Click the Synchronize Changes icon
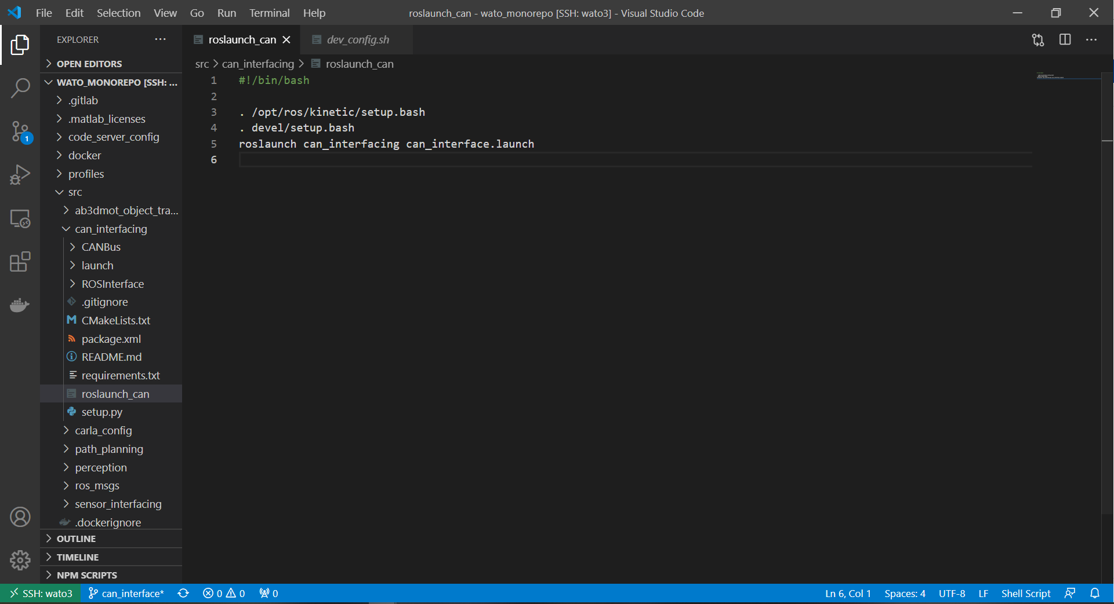The height and width of the screenshot is (604, 1114). [x=183, y=594]
